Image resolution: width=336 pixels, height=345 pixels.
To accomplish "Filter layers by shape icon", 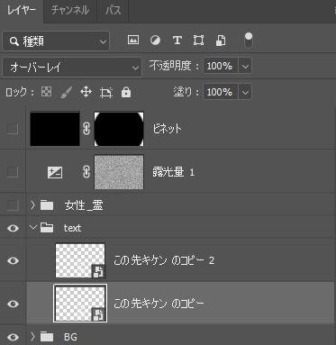I will point(198,40).
